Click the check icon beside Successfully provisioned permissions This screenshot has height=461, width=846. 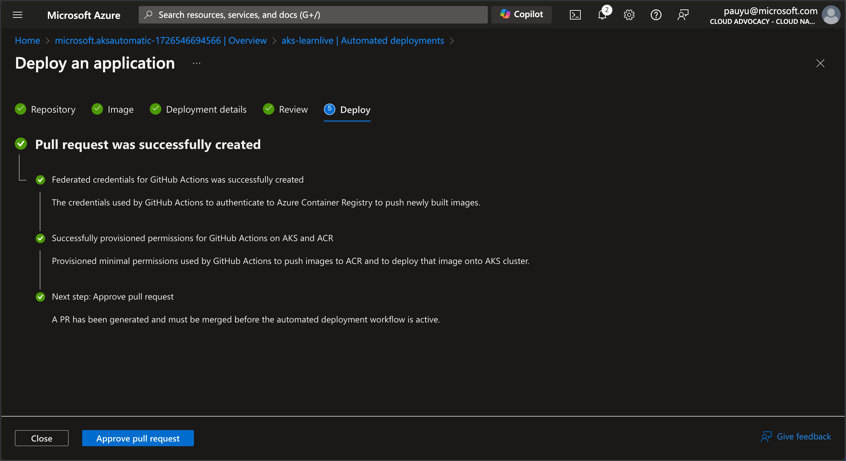pos(40,238)
